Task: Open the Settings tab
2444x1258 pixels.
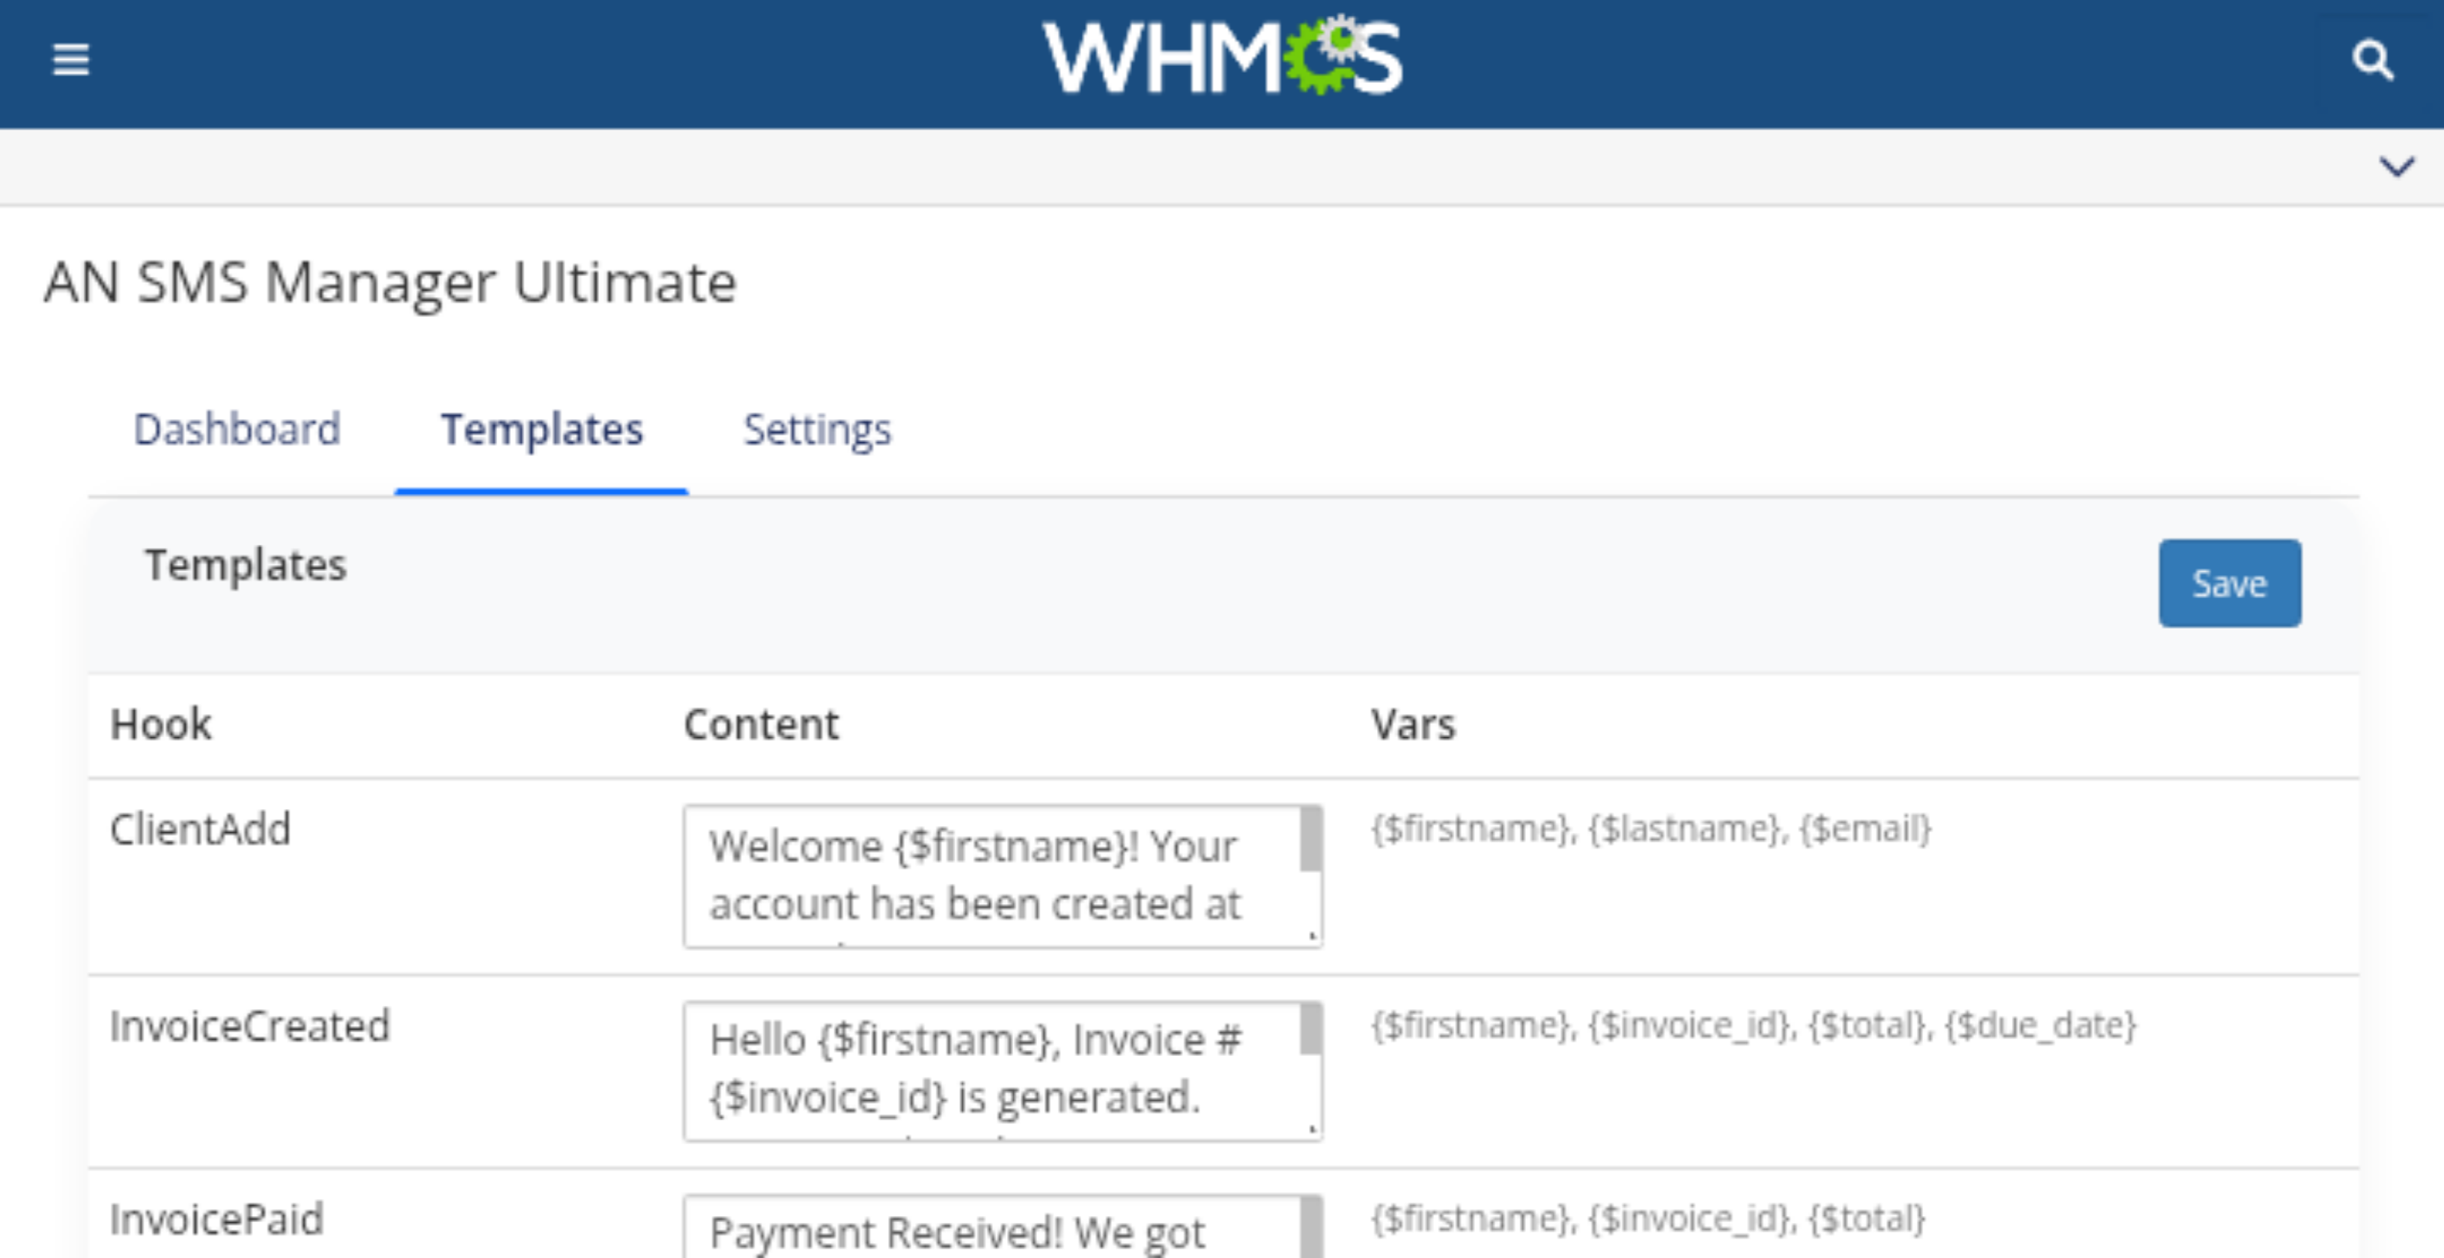Action: (x=817, y=430)
